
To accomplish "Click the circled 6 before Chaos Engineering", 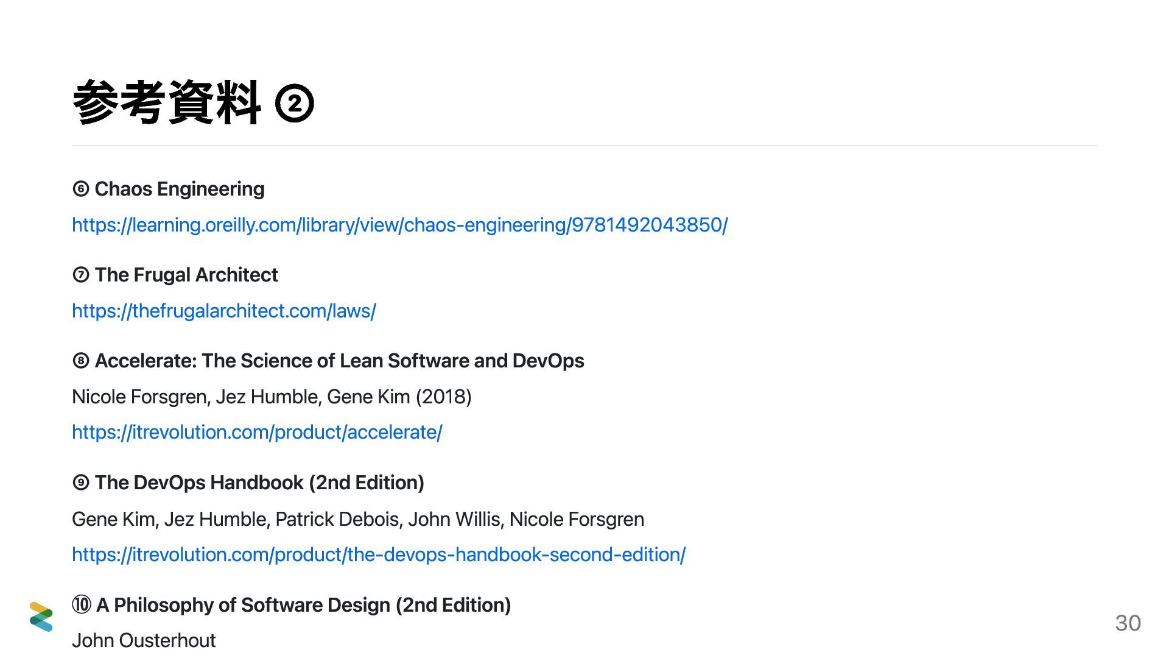I will pyautogui.click(x=80, y=189).
